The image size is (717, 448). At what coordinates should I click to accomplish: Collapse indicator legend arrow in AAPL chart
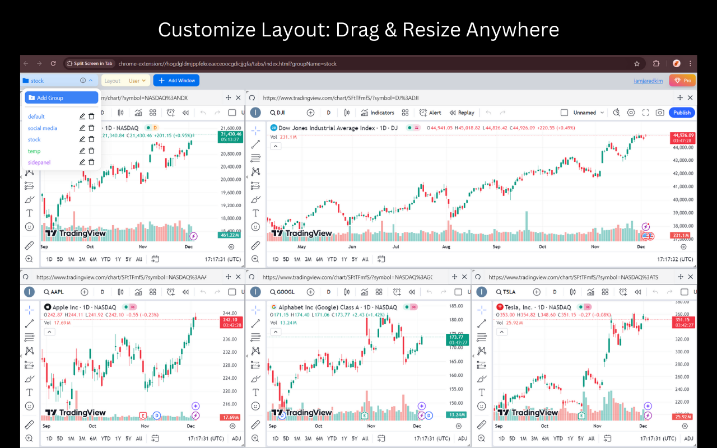(49, 332)
